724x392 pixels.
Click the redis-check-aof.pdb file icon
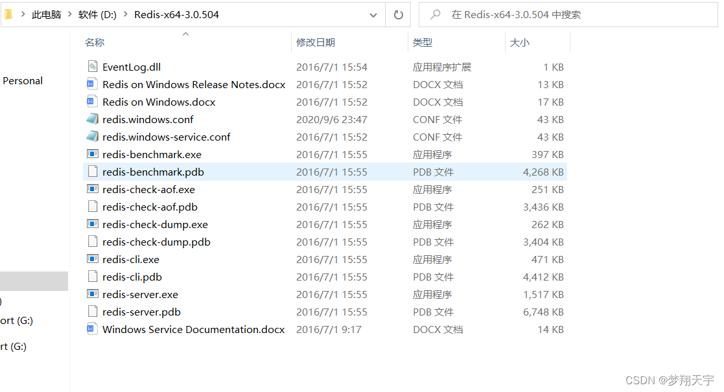tap(93, 207)
